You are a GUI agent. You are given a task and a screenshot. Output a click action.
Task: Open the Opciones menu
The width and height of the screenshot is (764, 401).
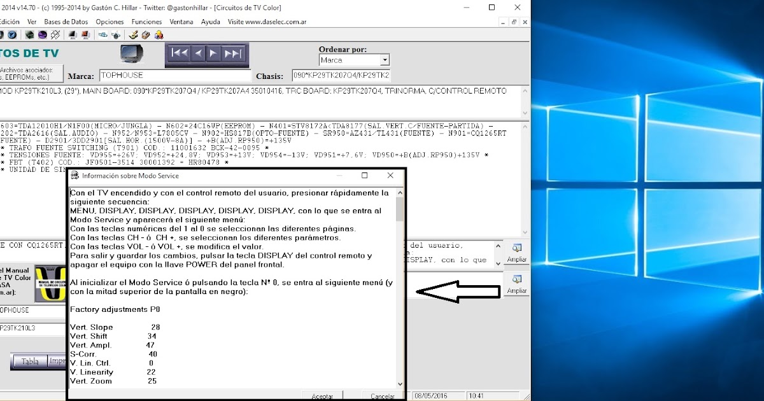coord(110,22)
